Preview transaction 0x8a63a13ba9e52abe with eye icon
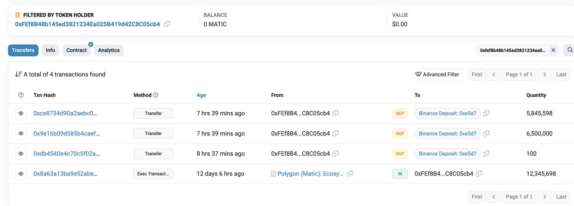 pos(21,174)
